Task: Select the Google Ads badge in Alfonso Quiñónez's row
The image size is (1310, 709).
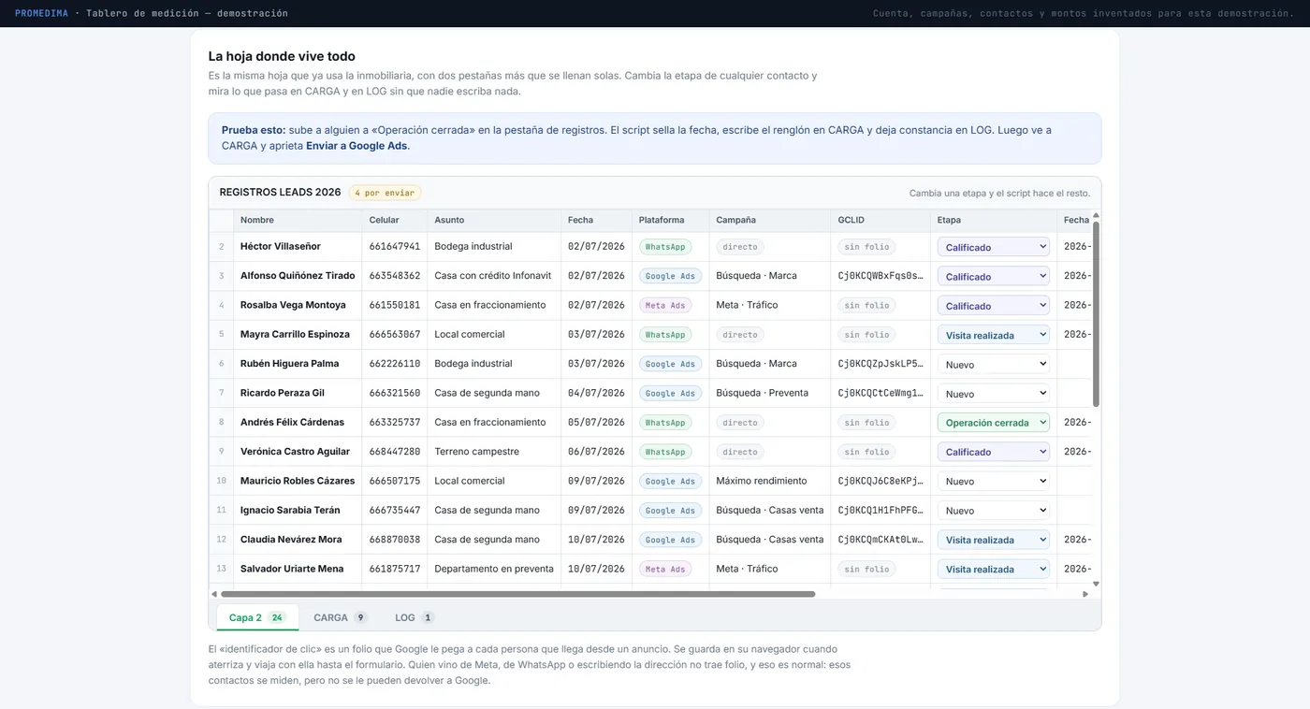Action: click(670, 276)
